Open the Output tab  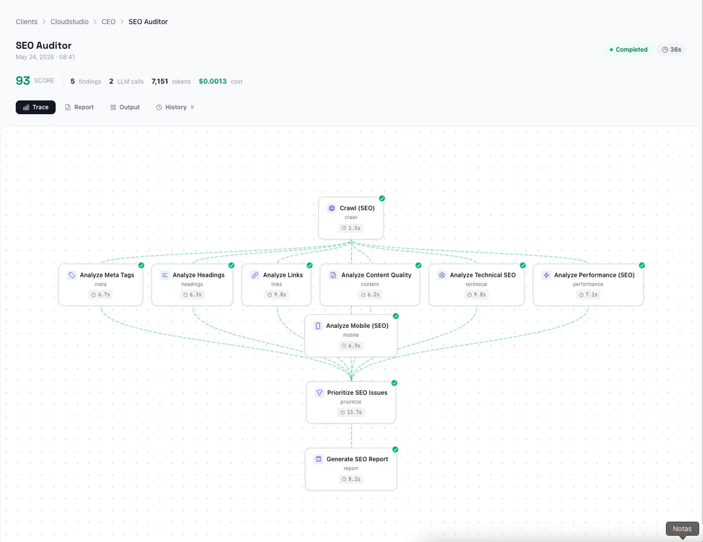click(x=125, y=107)
